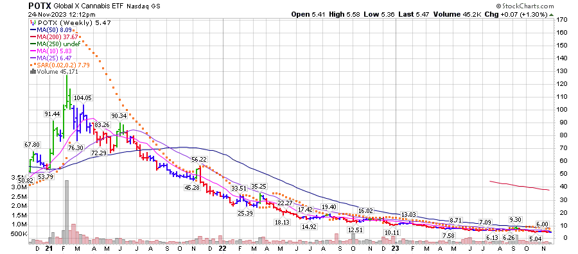Screen dimensions: 578x254
Task: Click the Global X Cannabis ETF name
Action: point(89,6)
